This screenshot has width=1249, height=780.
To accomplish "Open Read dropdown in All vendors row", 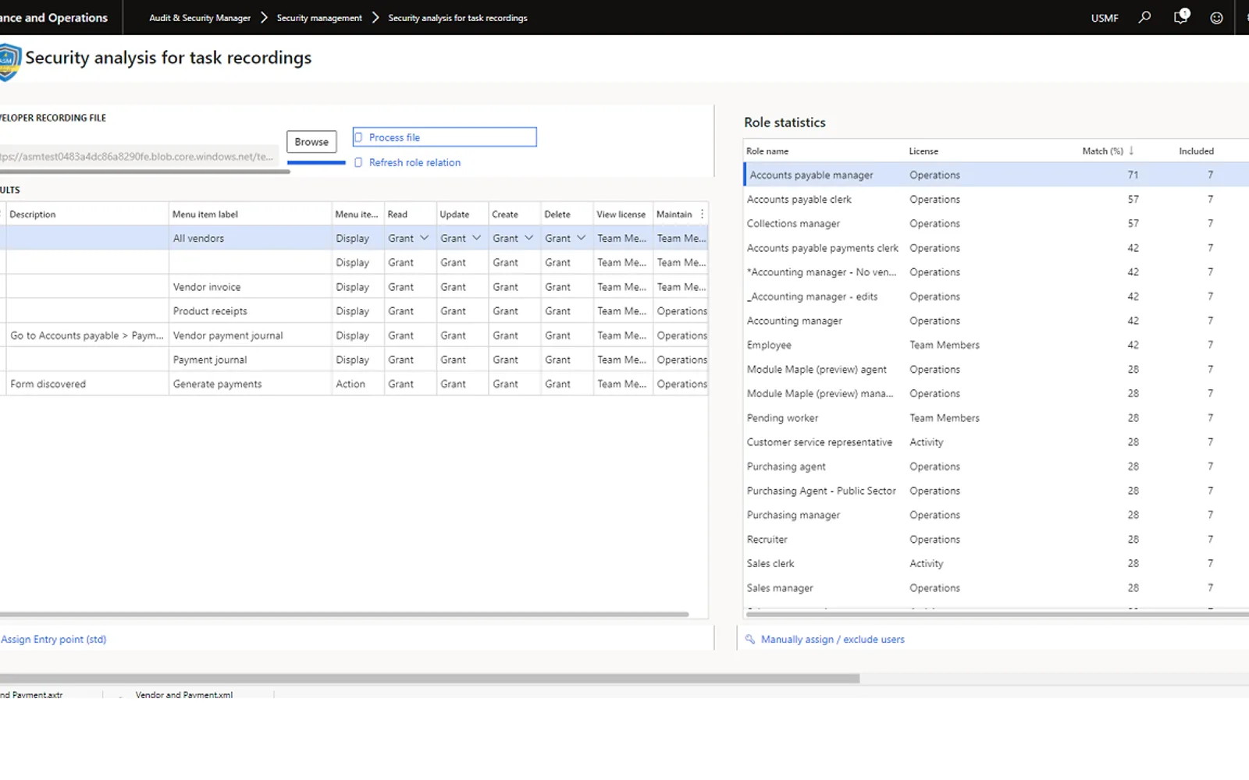I will pyautogui.click(x=424, y=238).
